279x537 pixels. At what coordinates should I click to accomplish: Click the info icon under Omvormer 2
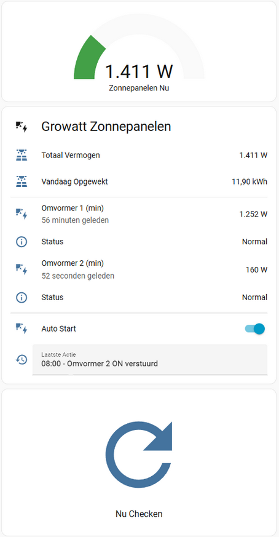click(22, 297)
